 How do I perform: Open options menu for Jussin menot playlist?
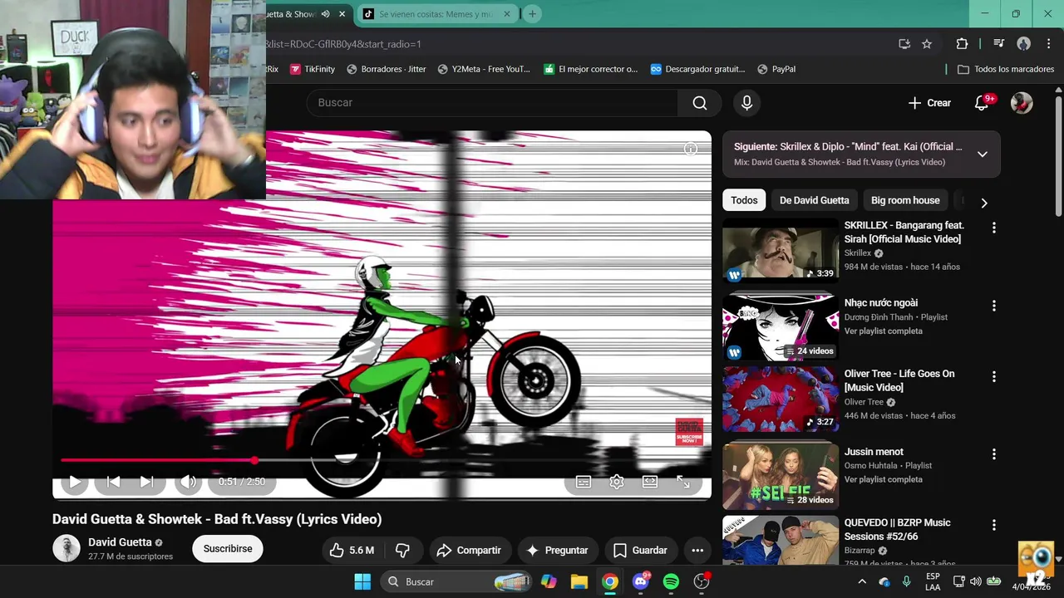point(993,454)
